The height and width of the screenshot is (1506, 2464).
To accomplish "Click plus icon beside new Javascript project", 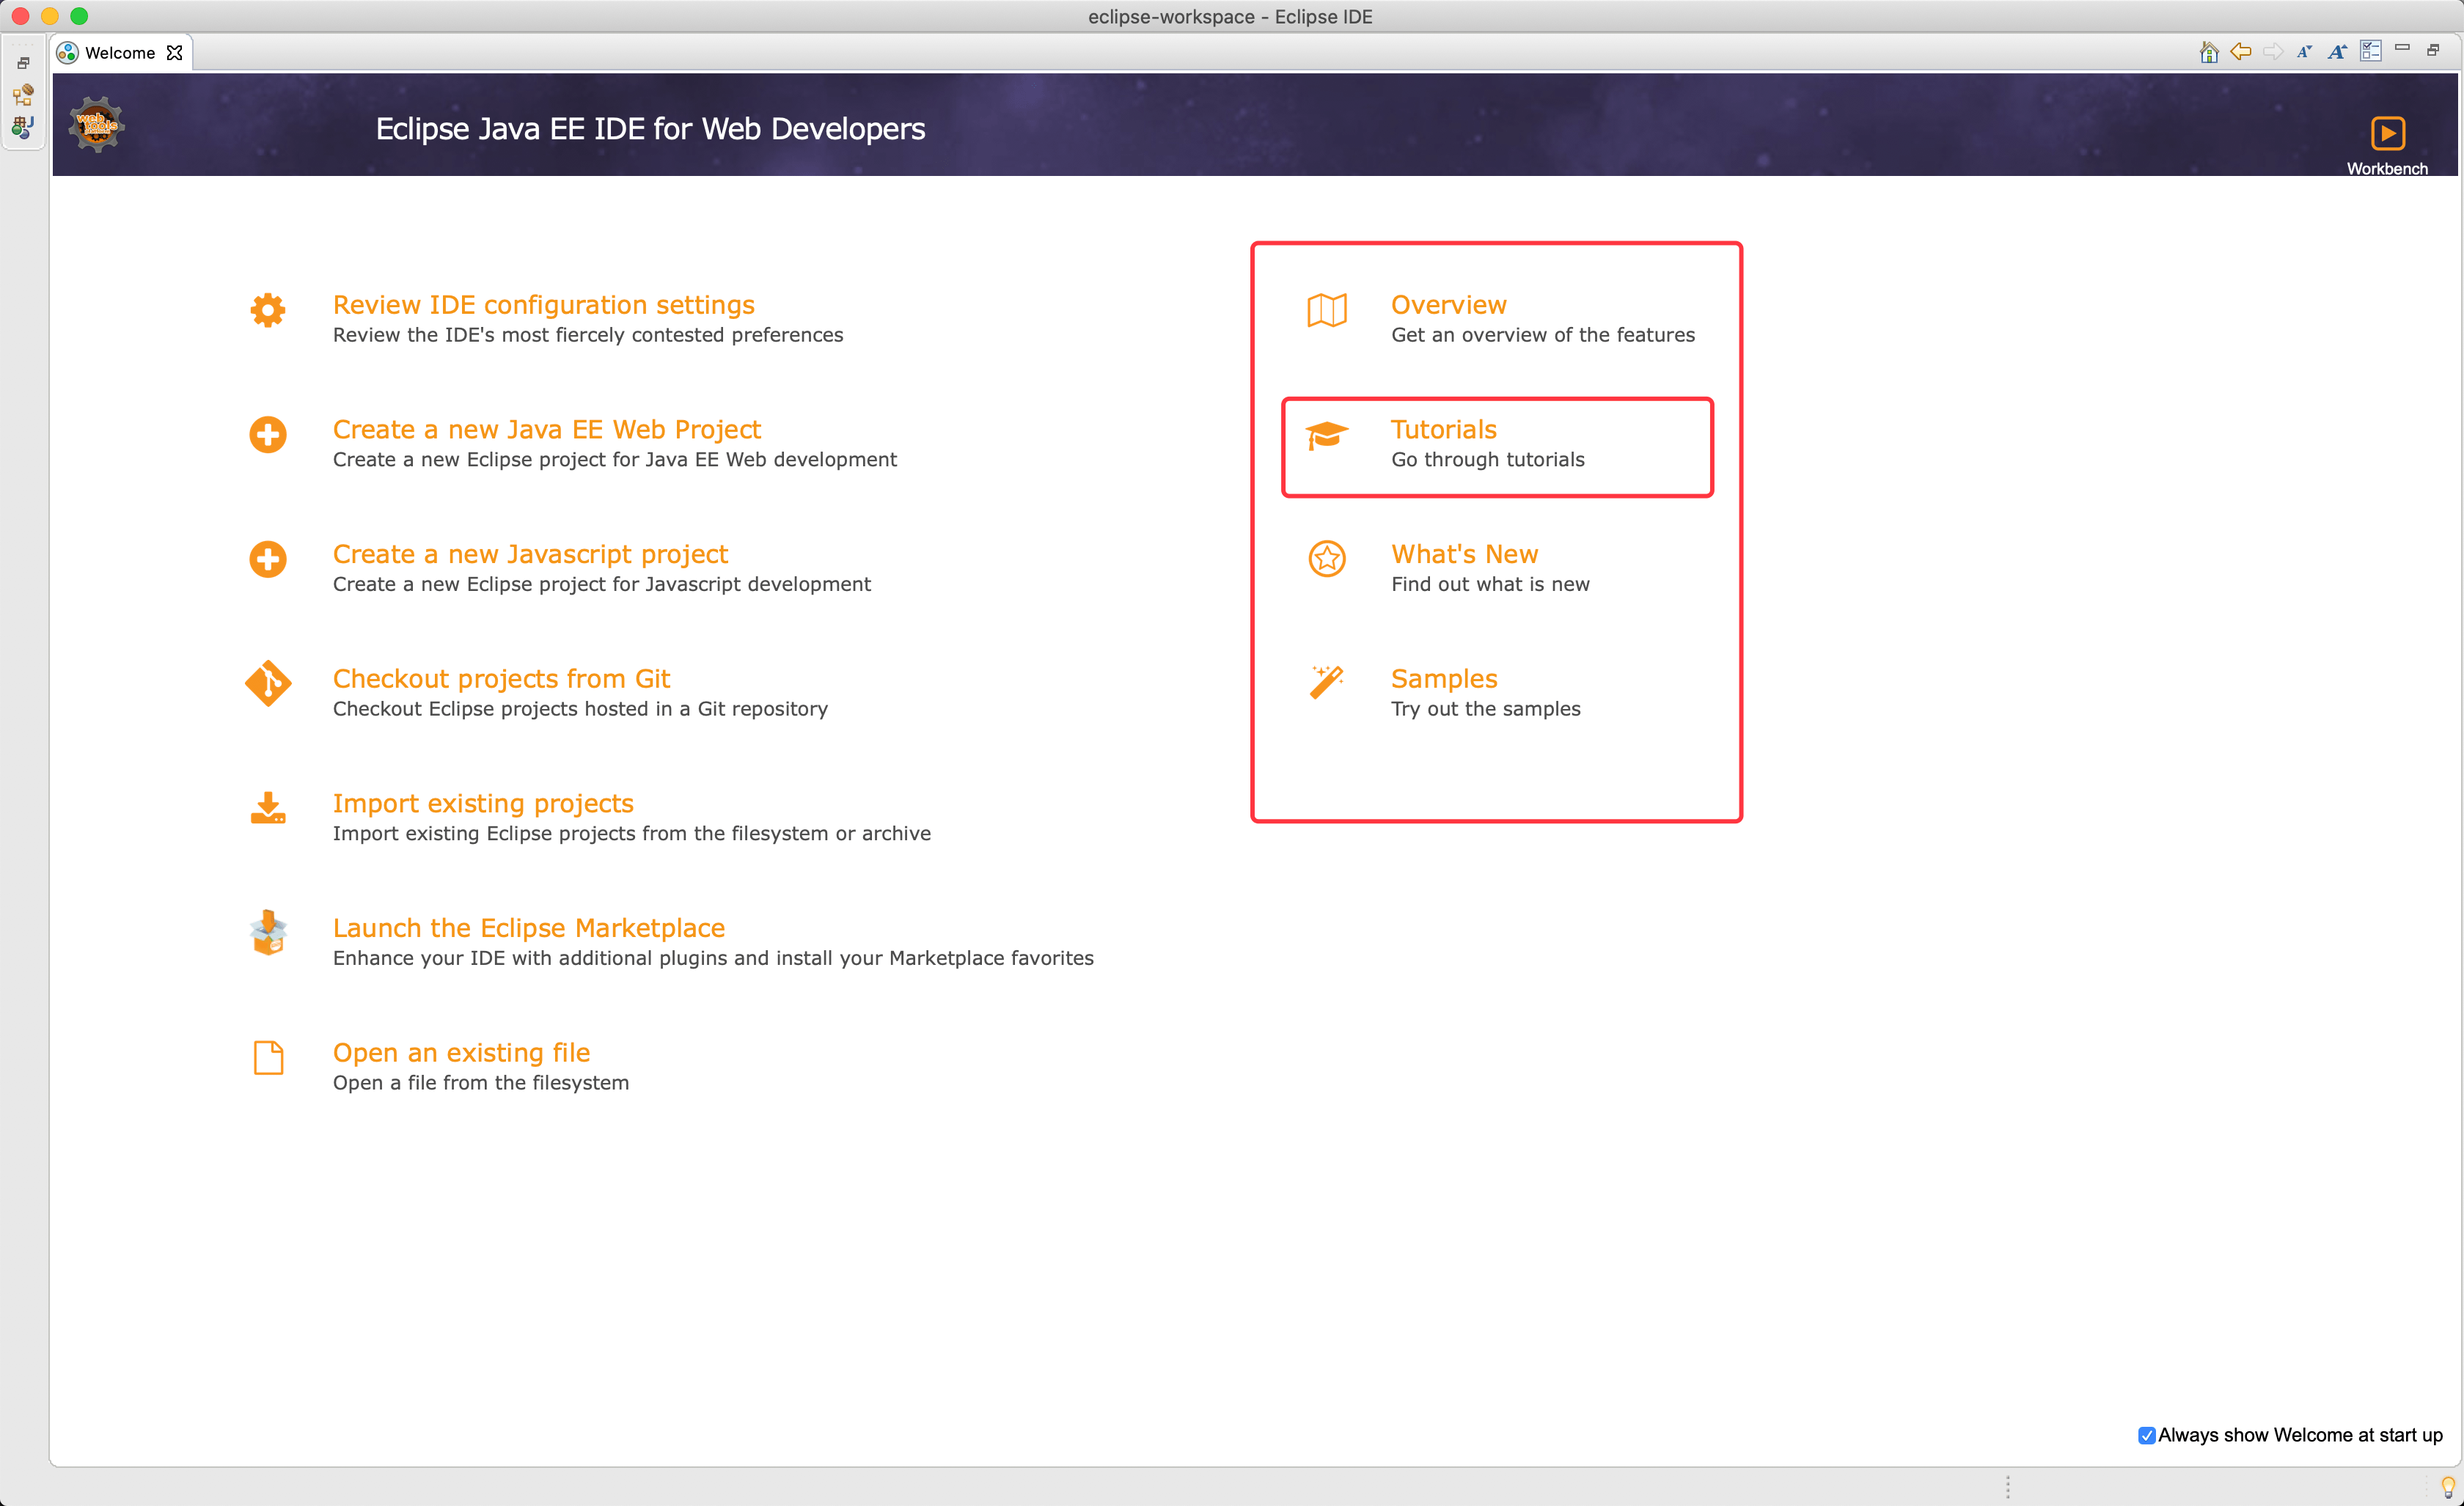I will point(268,559).
